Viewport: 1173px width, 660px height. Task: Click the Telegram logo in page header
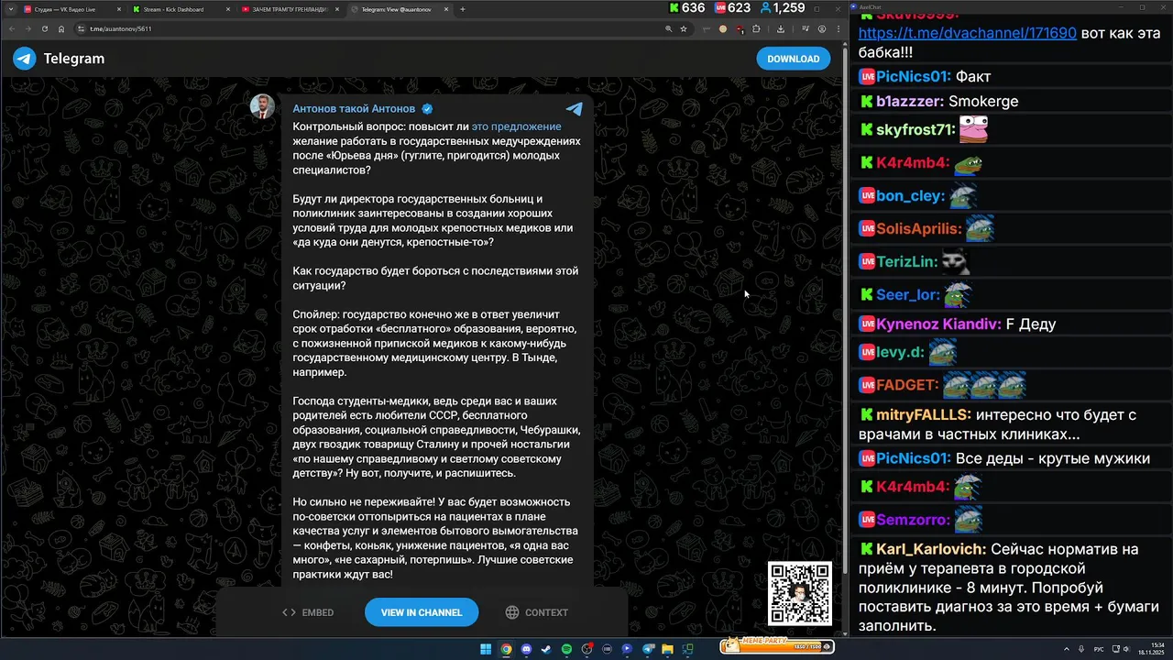pos(25,59)
